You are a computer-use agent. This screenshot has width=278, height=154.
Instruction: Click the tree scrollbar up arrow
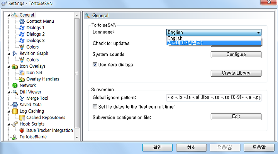click(x=77, y=15)
